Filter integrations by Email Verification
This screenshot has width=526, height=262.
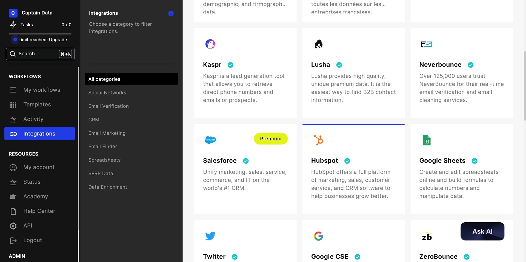coord(108,106)
